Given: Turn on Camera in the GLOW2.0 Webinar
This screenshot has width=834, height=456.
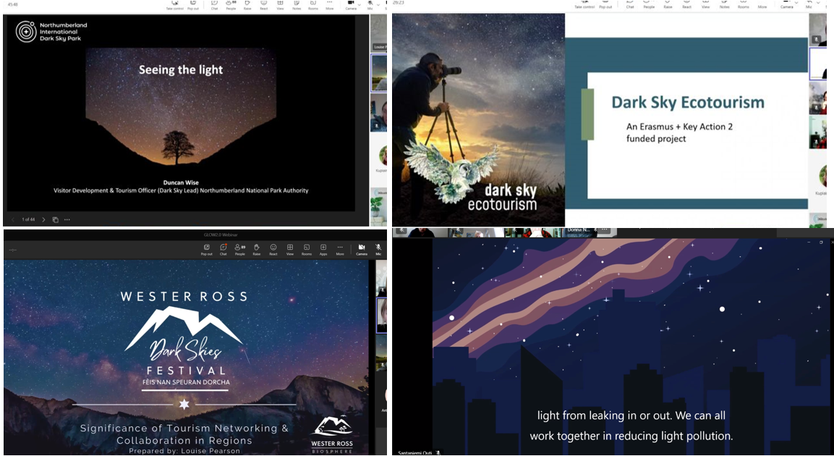Looking at the screenshot, I should [x=362, y=249].
